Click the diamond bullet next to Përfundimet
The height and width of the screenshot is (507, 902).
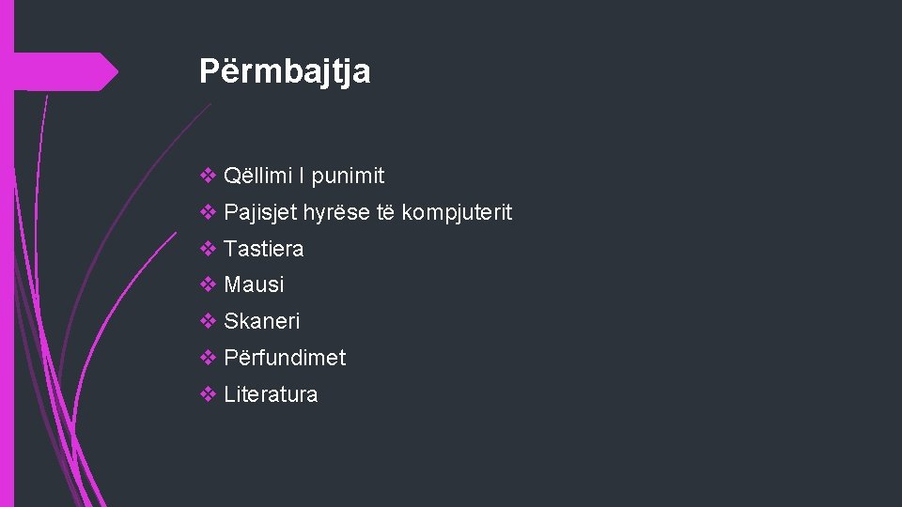209,358
